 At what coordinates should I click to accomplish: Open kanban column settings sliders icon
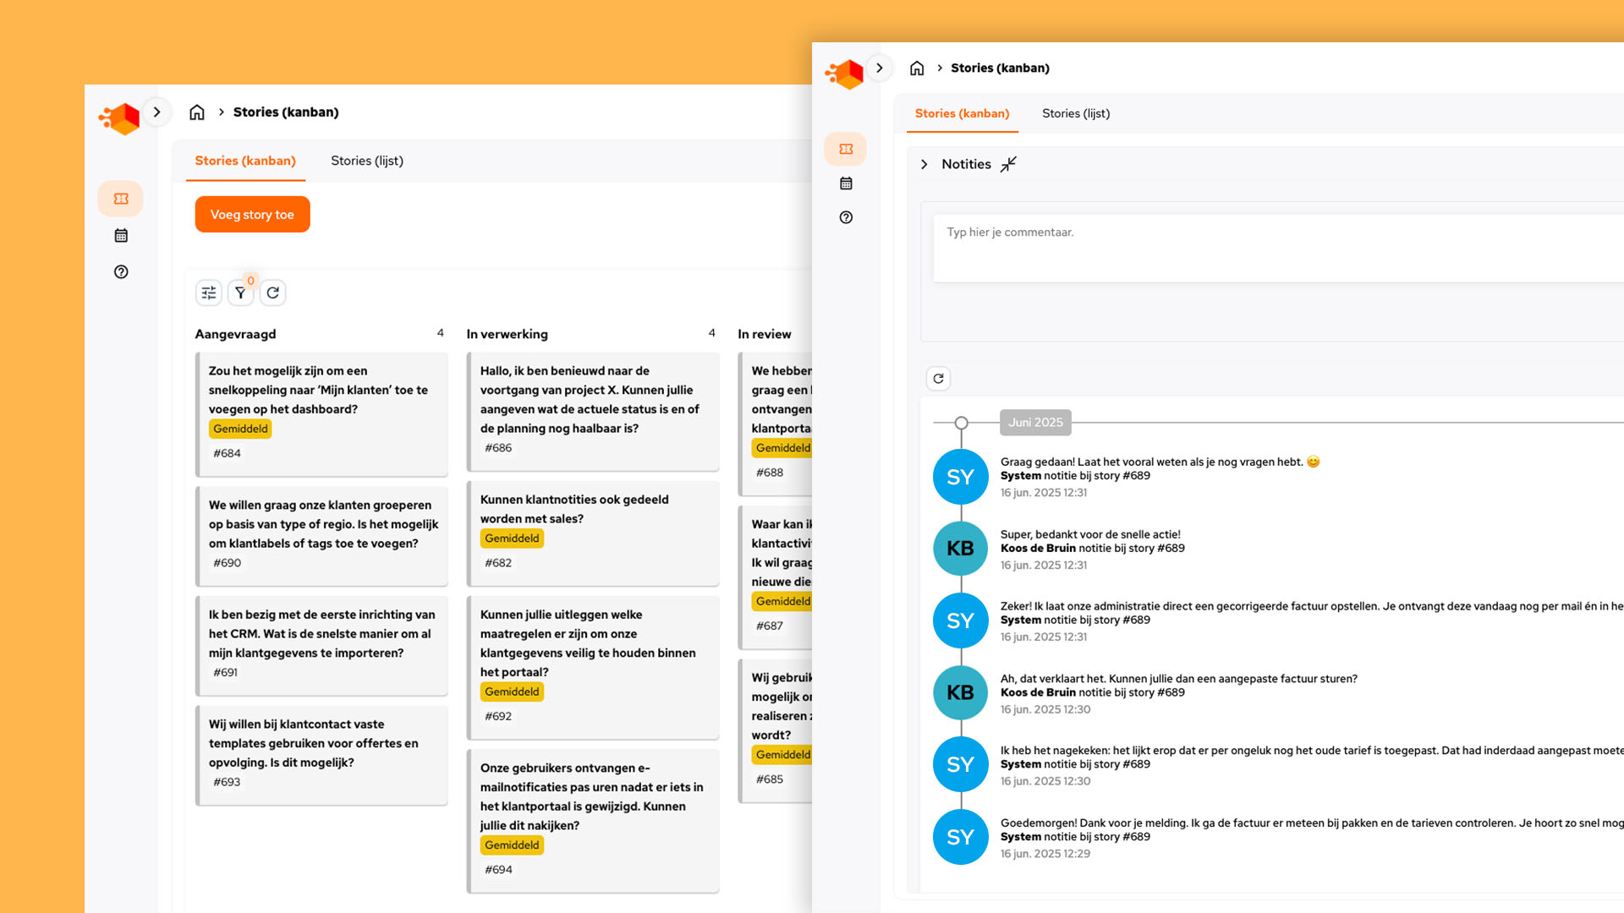tap(208, 292)
